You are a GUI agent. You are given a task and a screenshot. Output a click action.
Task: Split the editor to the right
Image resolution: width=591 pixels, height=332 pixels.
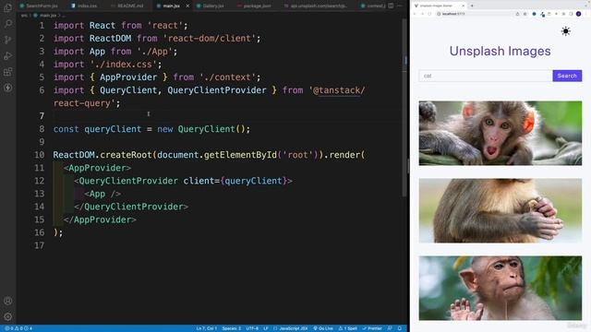[391, 6]
